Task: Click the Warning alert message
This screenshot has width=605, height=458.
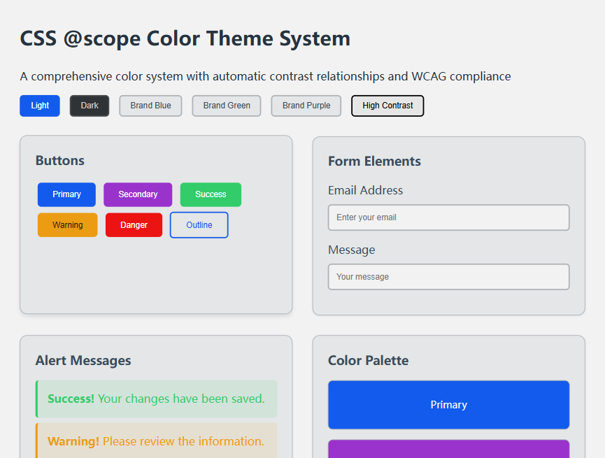Action: (x=157, y=441)
